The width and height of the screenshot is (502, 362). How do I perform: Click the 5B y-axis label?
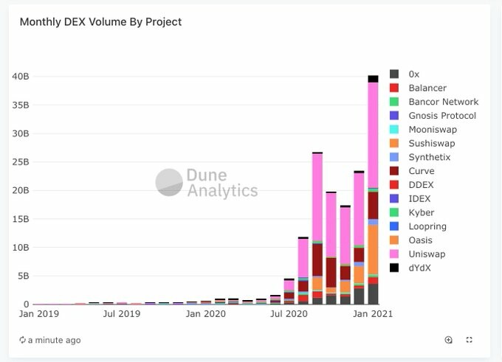point(23,276)
